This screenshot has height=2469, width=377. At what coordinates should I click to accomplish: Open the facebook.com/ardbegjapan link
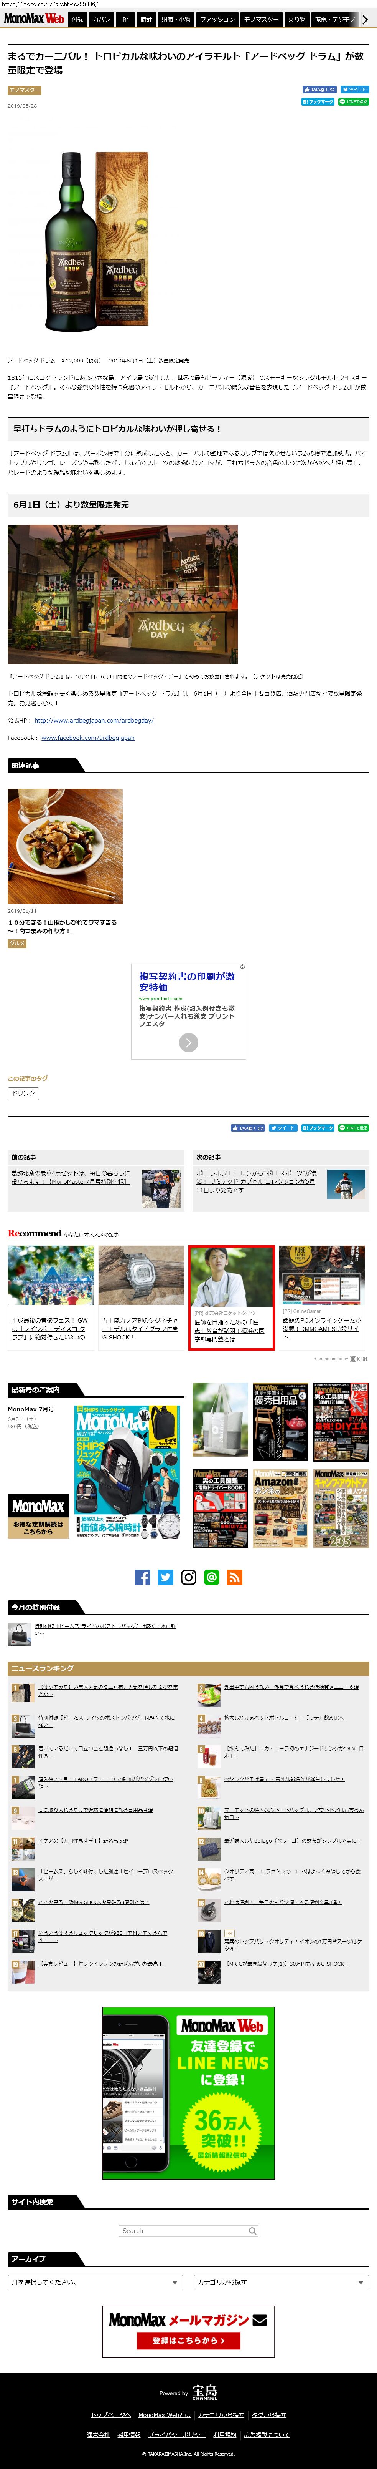click(88, 737)
